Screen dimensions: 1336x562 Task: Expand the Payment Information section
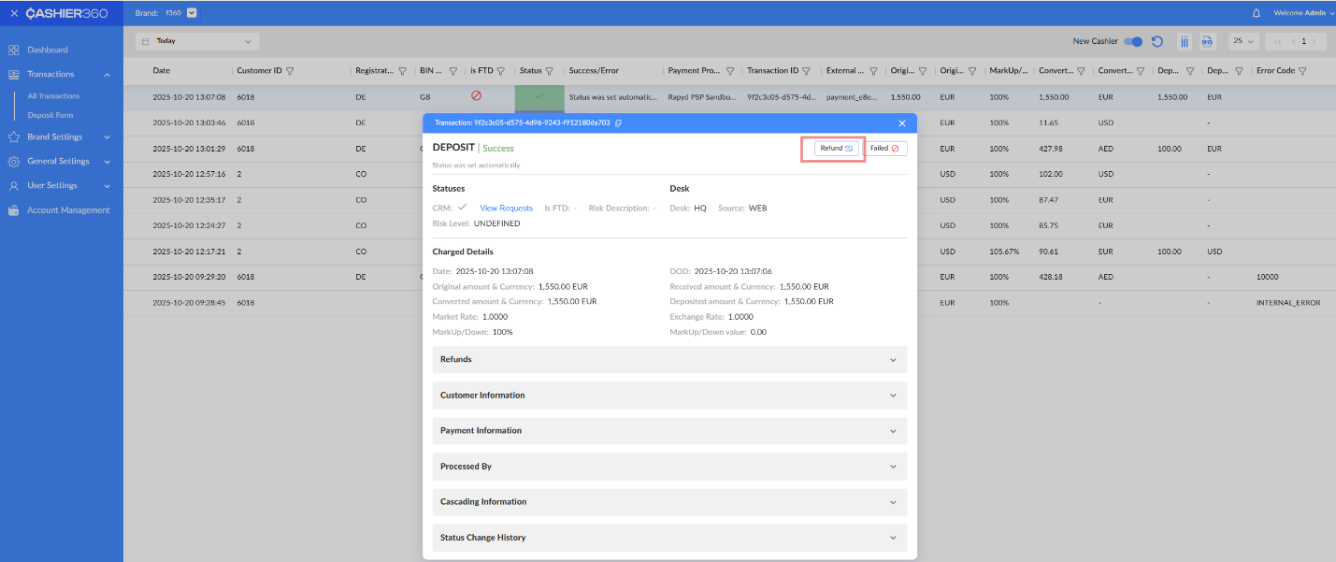pyautogui.click(x=668, y=431)
